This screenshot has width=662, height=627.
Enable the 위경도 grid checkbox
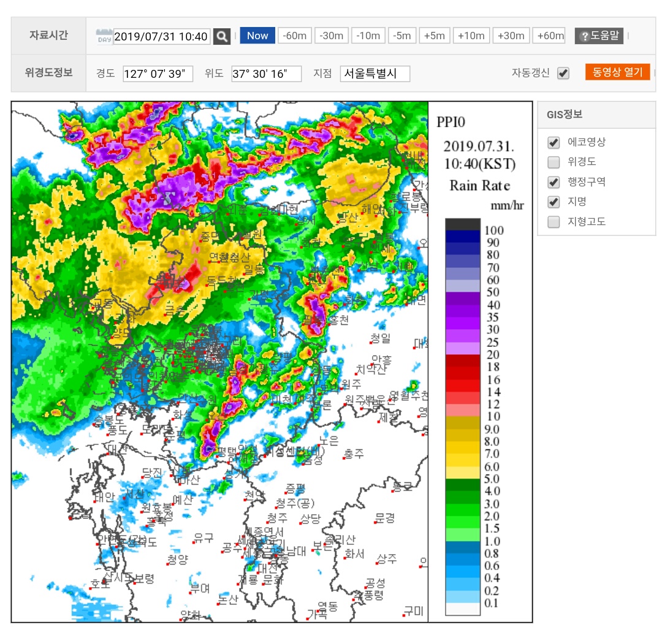click(x=554, y=162)
